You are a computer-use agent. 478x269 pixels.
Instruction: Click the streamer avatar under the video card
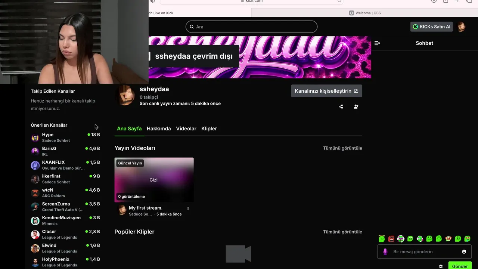[x=122, y=210]
